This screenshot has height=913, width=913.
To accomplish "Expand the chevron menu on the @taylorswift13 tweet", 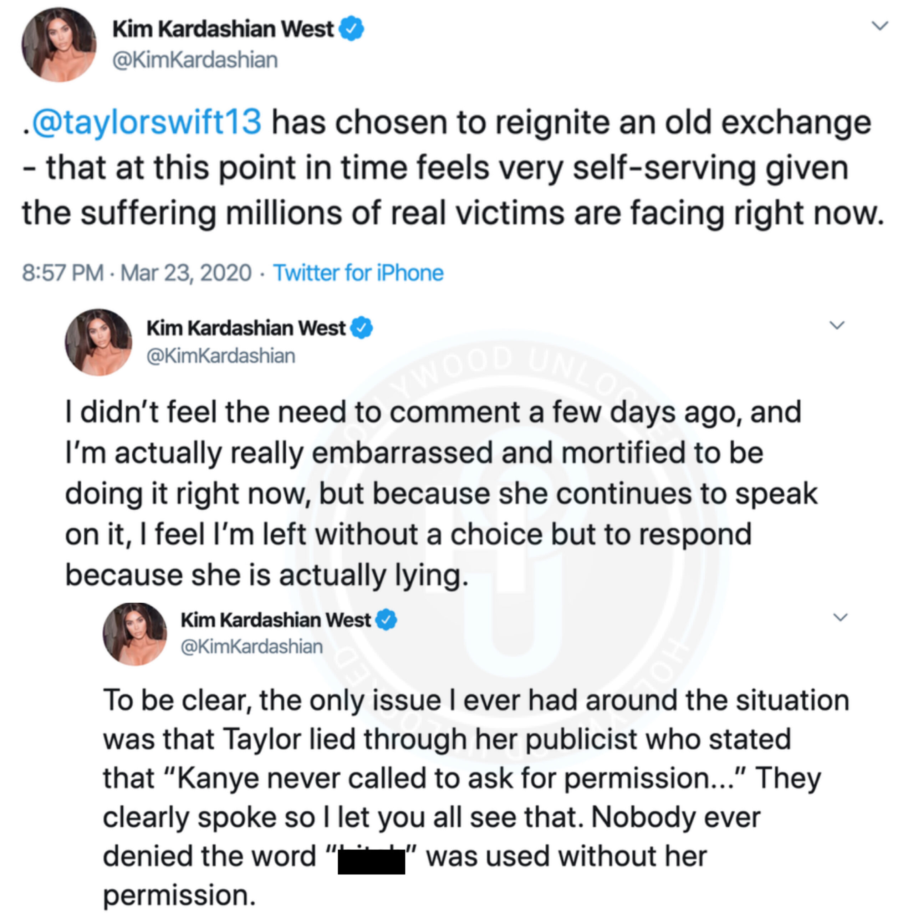I will (879, 26).
